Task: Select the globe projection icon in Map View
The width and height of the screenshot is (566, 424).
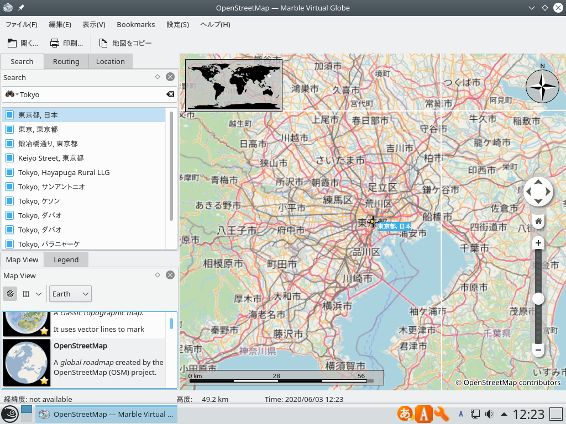Action: tap(10, 294)
